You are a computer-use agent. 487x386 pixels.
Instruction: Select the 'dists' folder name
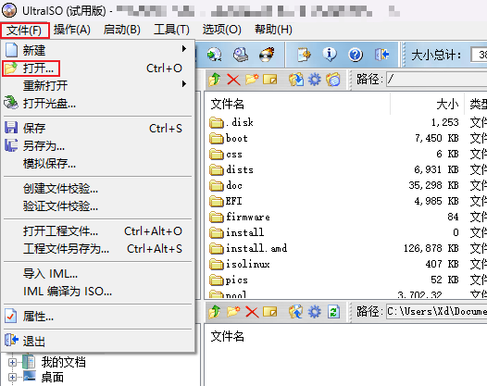point(240,169)
